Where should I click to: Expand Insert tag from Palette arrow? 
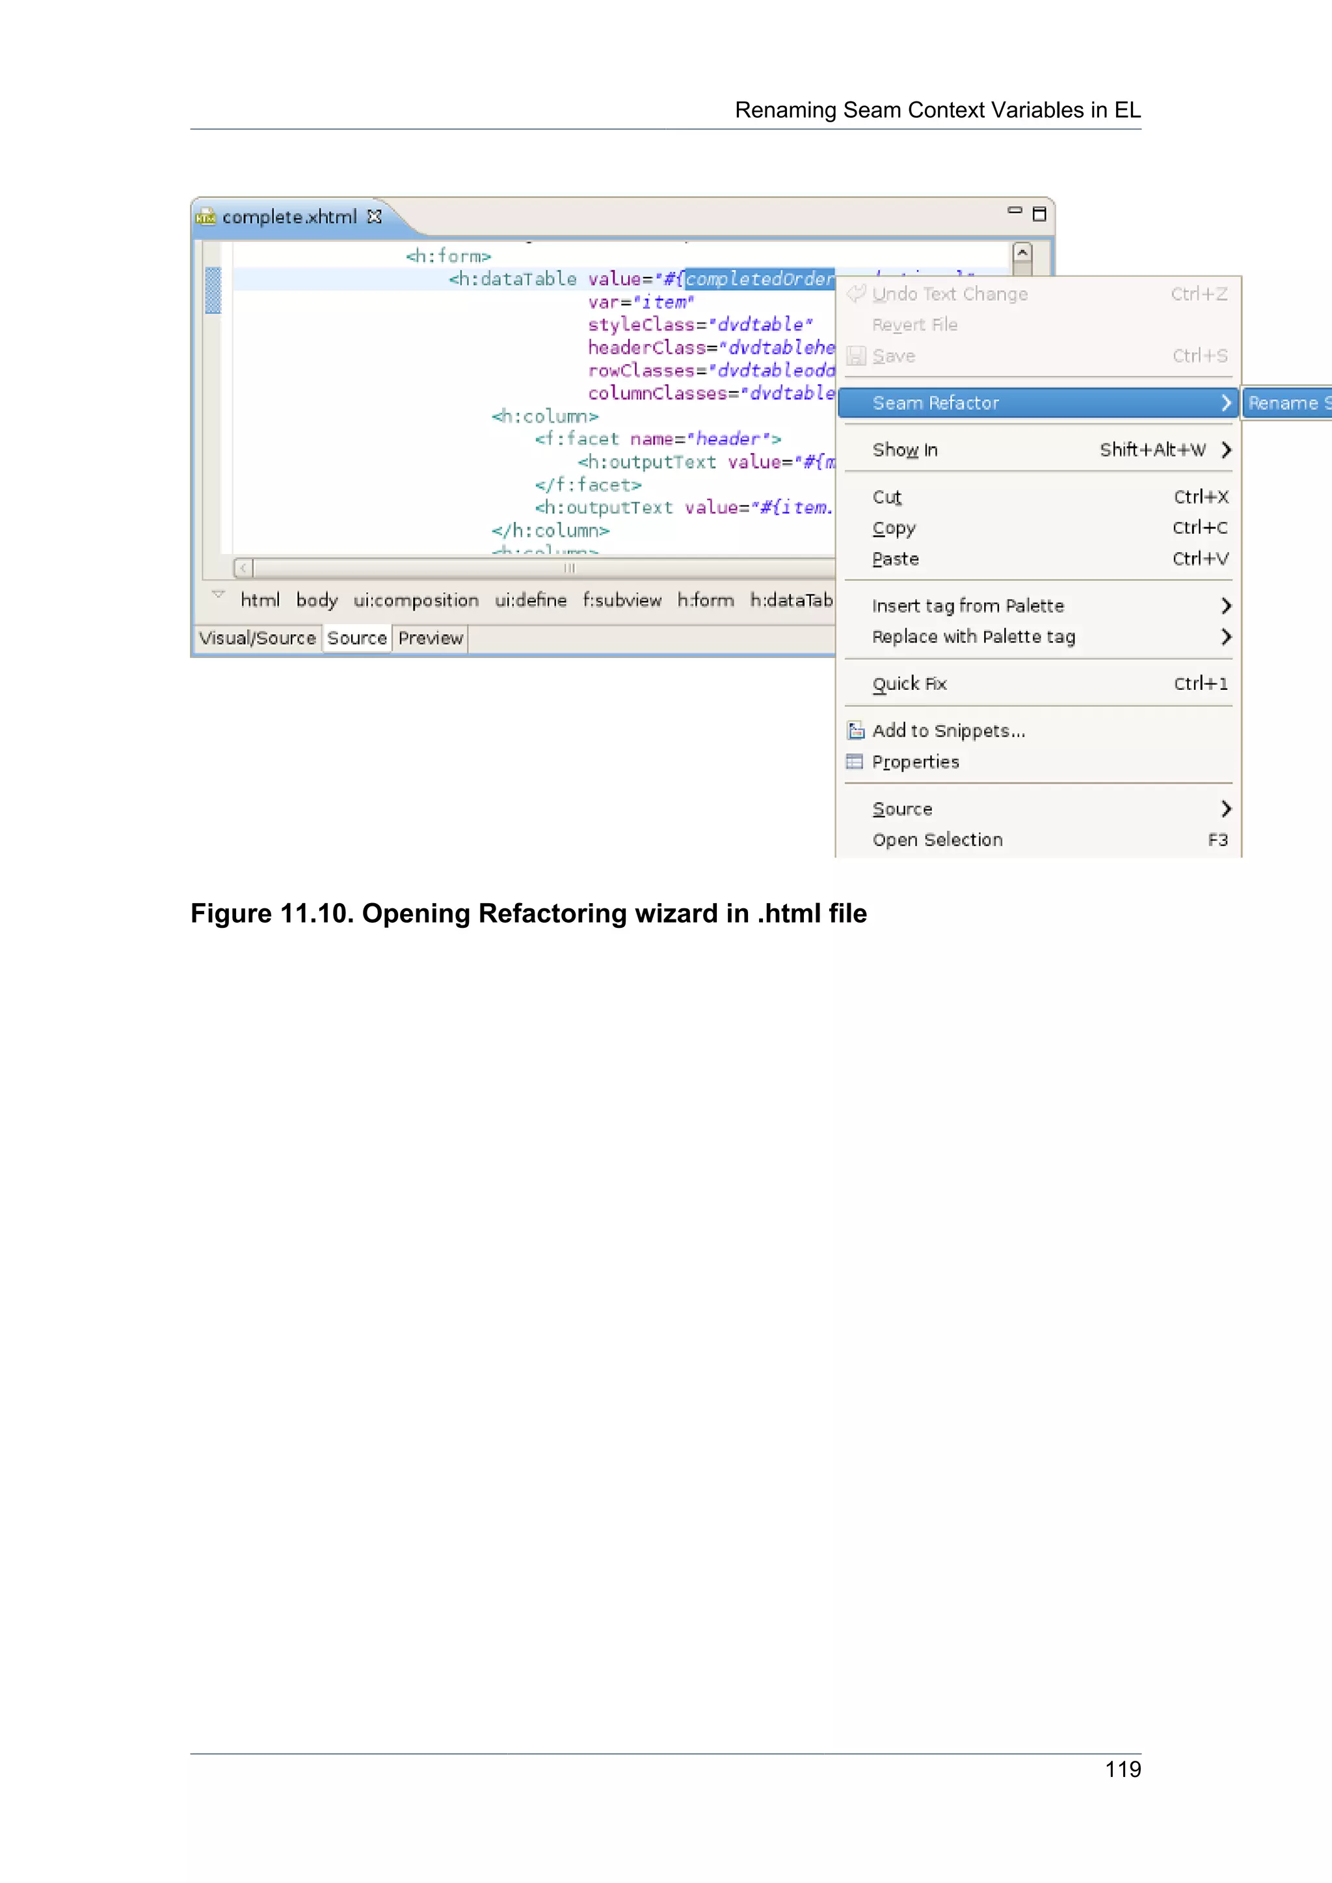coord(1225,605)
